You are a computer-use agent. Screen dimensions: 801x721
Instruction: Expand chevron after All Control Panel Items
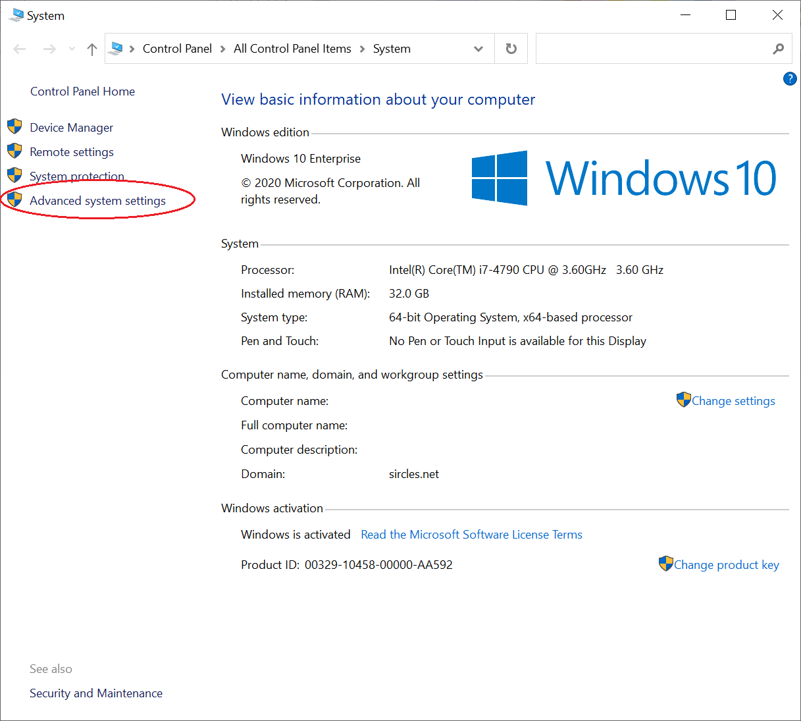362,49
